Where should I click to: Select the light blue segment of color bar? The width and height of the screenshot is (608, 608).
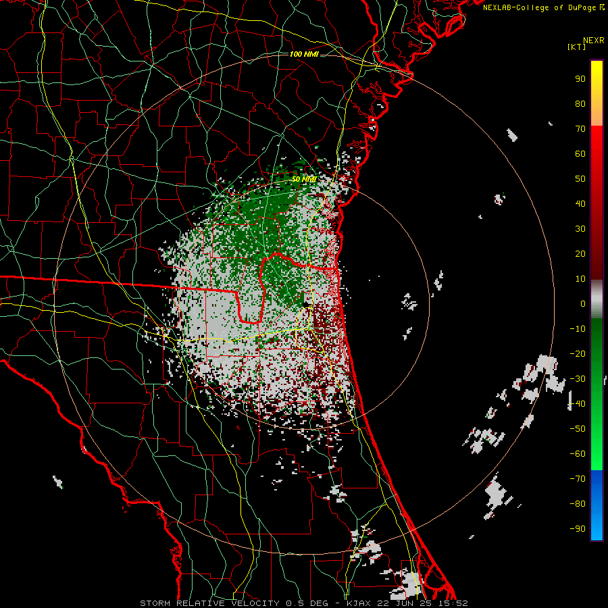(x=597, y=524)
